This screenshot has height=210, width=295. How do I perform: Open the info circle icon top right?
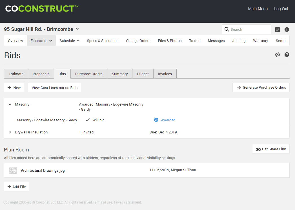coord(287,29)
